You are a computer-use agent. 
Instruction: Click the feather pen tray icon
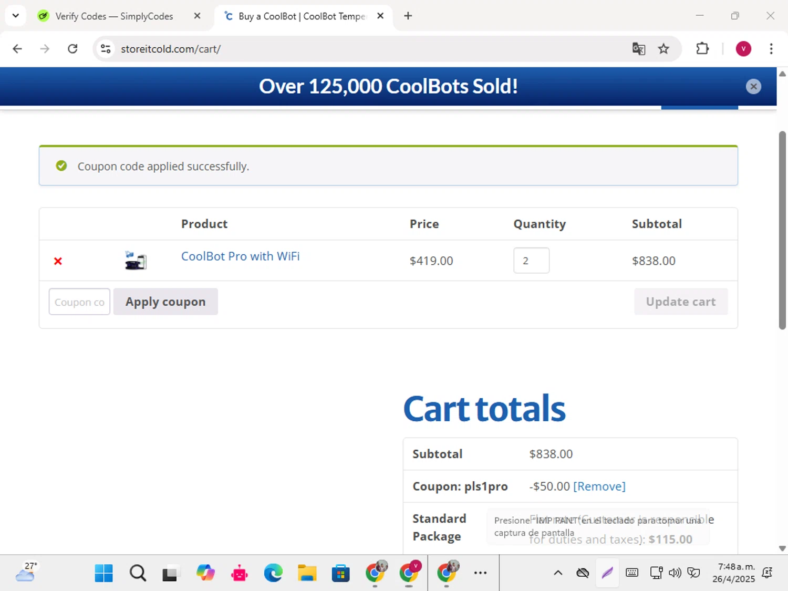coord(607,573)
